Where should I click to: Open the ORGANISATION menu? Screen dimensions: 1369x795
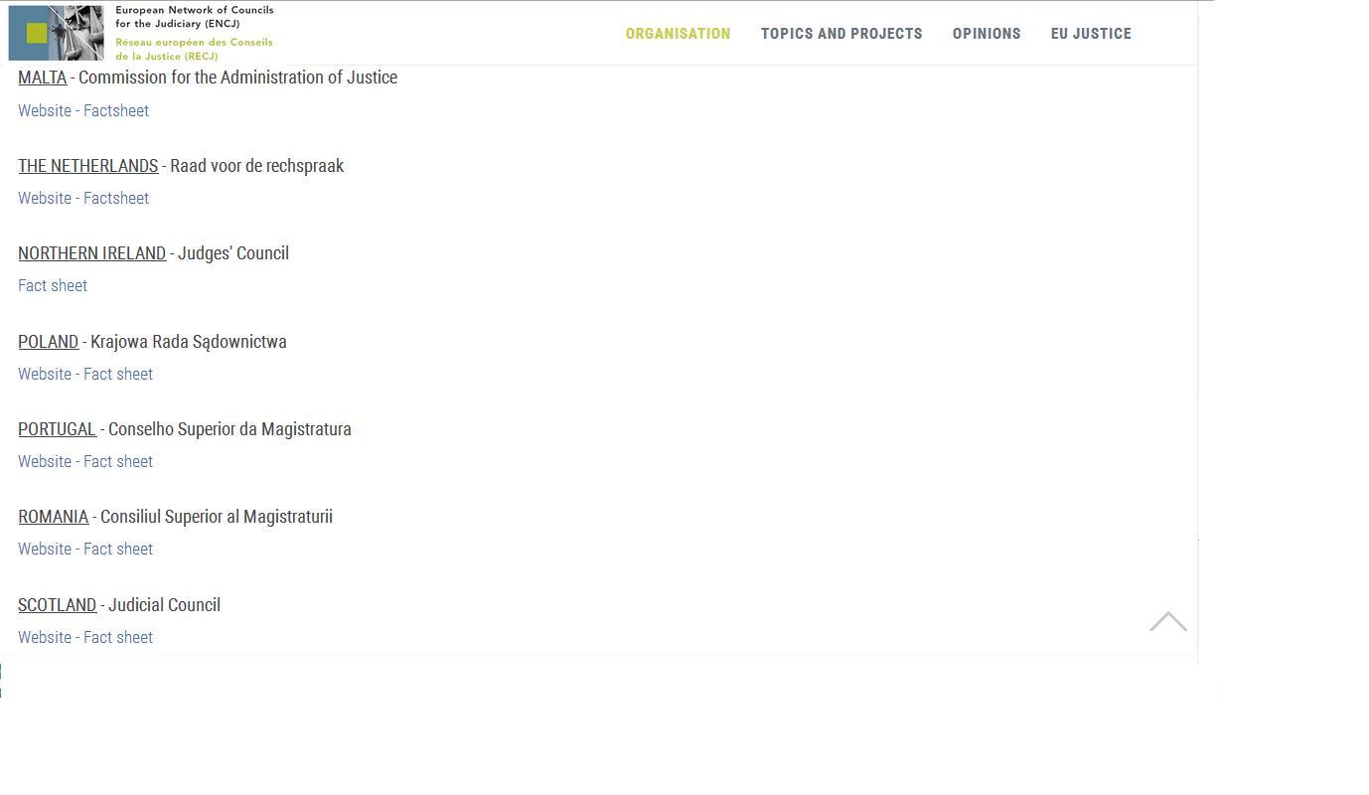(678, 34)
